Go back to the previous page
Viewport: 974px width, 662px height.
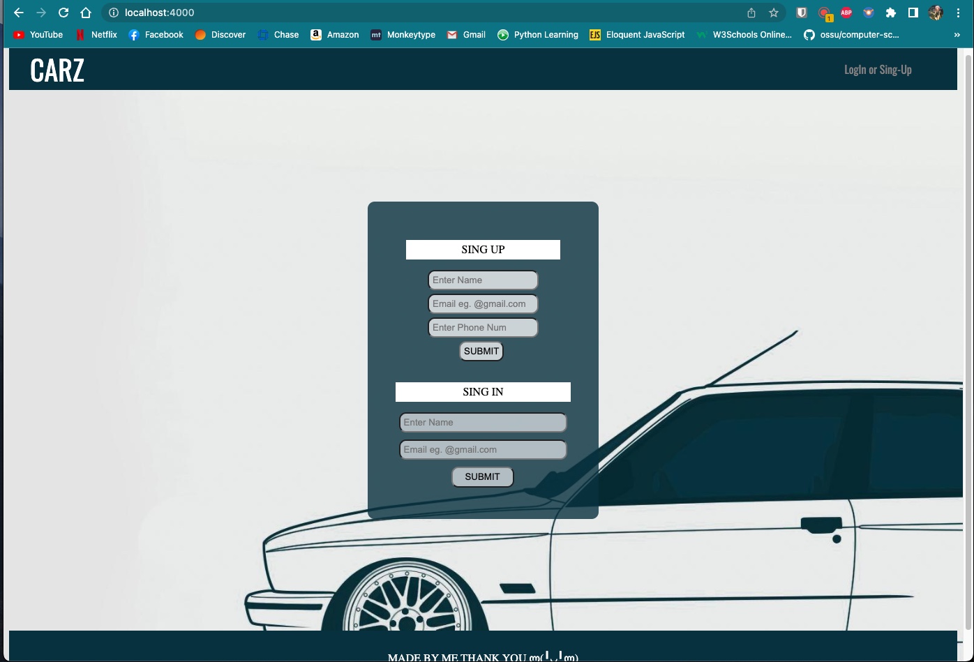coord(19,13)
